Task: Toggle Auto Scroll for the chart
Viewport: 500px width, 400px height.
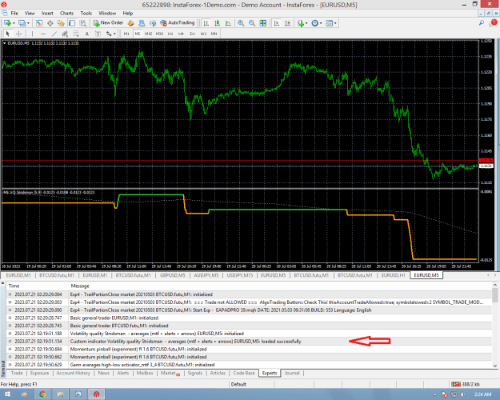Action: [x=277, y=23]
